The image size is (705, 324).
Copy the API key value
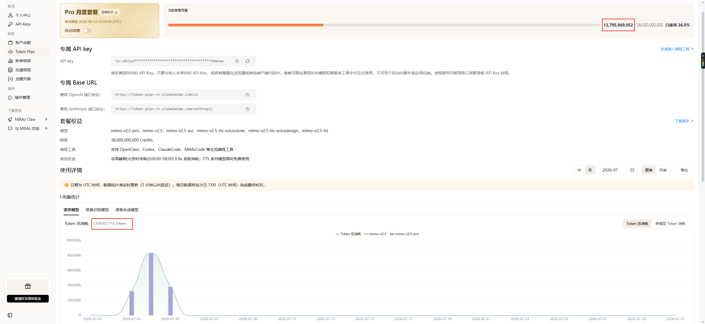pos(237,61)
